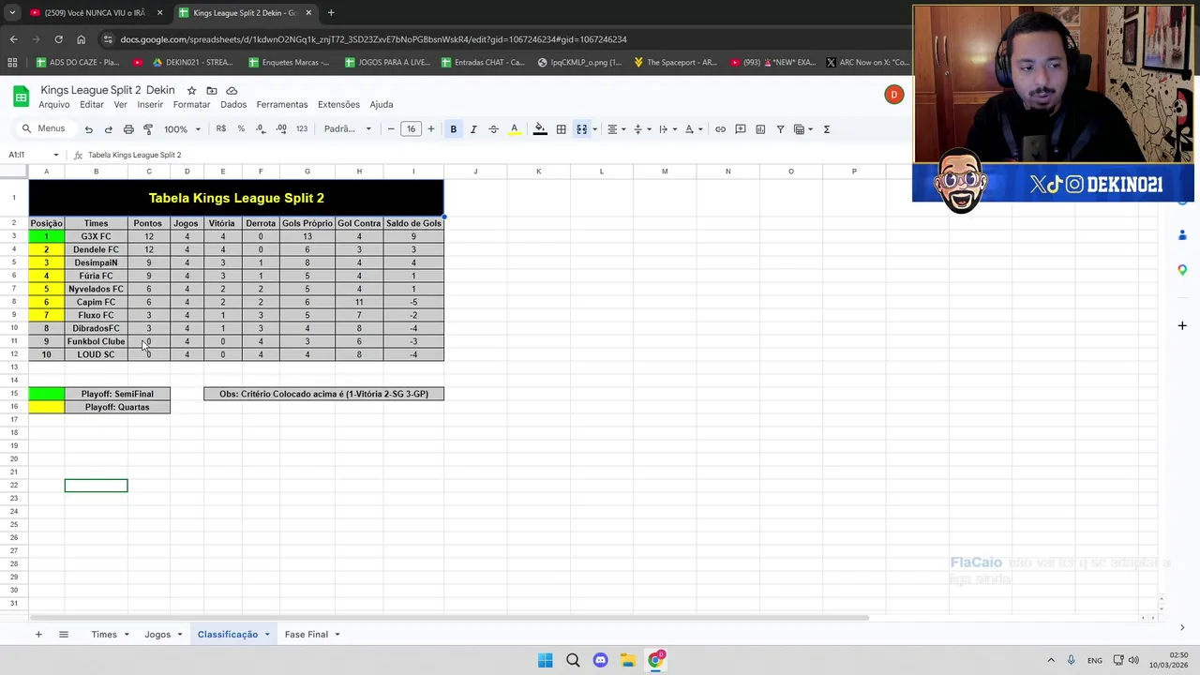This screenshot has height=675, width=1200.
Task: Select Playoff: SemiFinal cell
Action: click(117, 394)
